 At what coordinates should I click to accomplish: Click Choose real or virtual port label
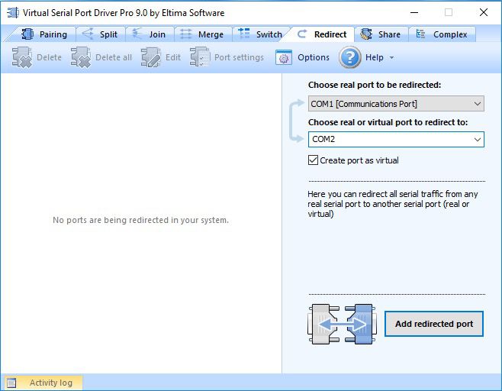coord(388,122)
